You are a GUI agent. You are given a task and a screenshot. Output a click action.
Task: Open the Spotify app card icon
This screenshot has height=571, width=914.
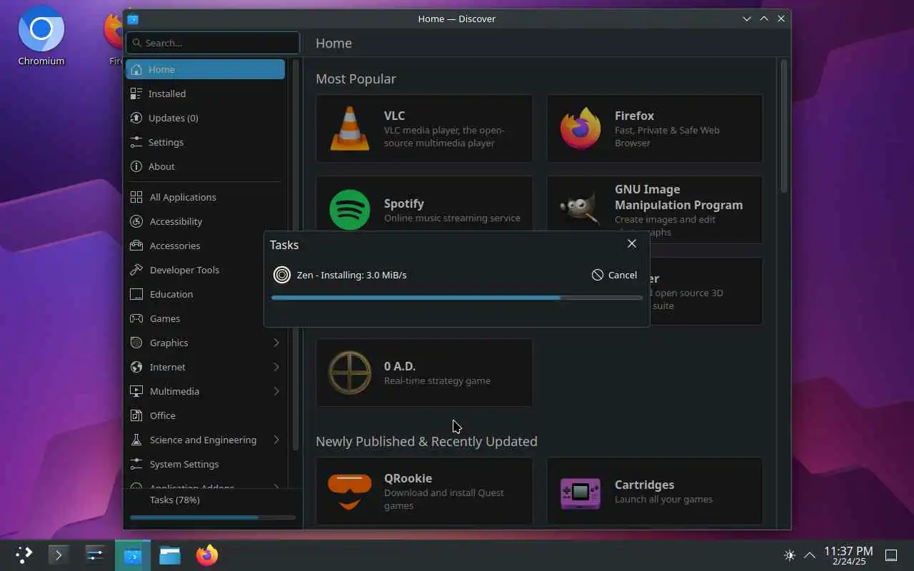click(350, 210)
